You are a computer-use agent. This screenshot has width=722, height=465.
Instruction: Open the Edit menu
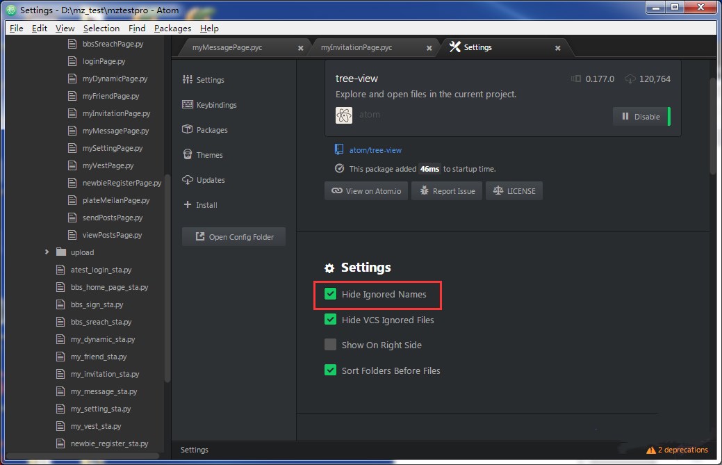pos(40,28)
